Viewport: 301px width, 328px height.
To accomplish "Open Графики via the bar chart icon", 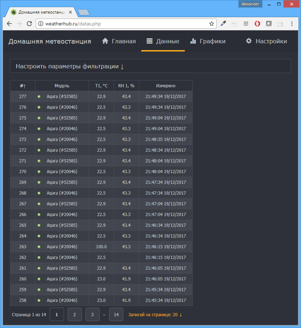I will tap(193, 41).
